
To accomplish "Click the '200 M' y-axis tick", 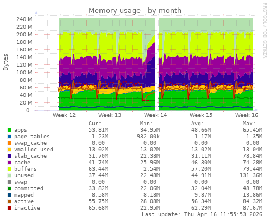I will [x=24, y=34].
